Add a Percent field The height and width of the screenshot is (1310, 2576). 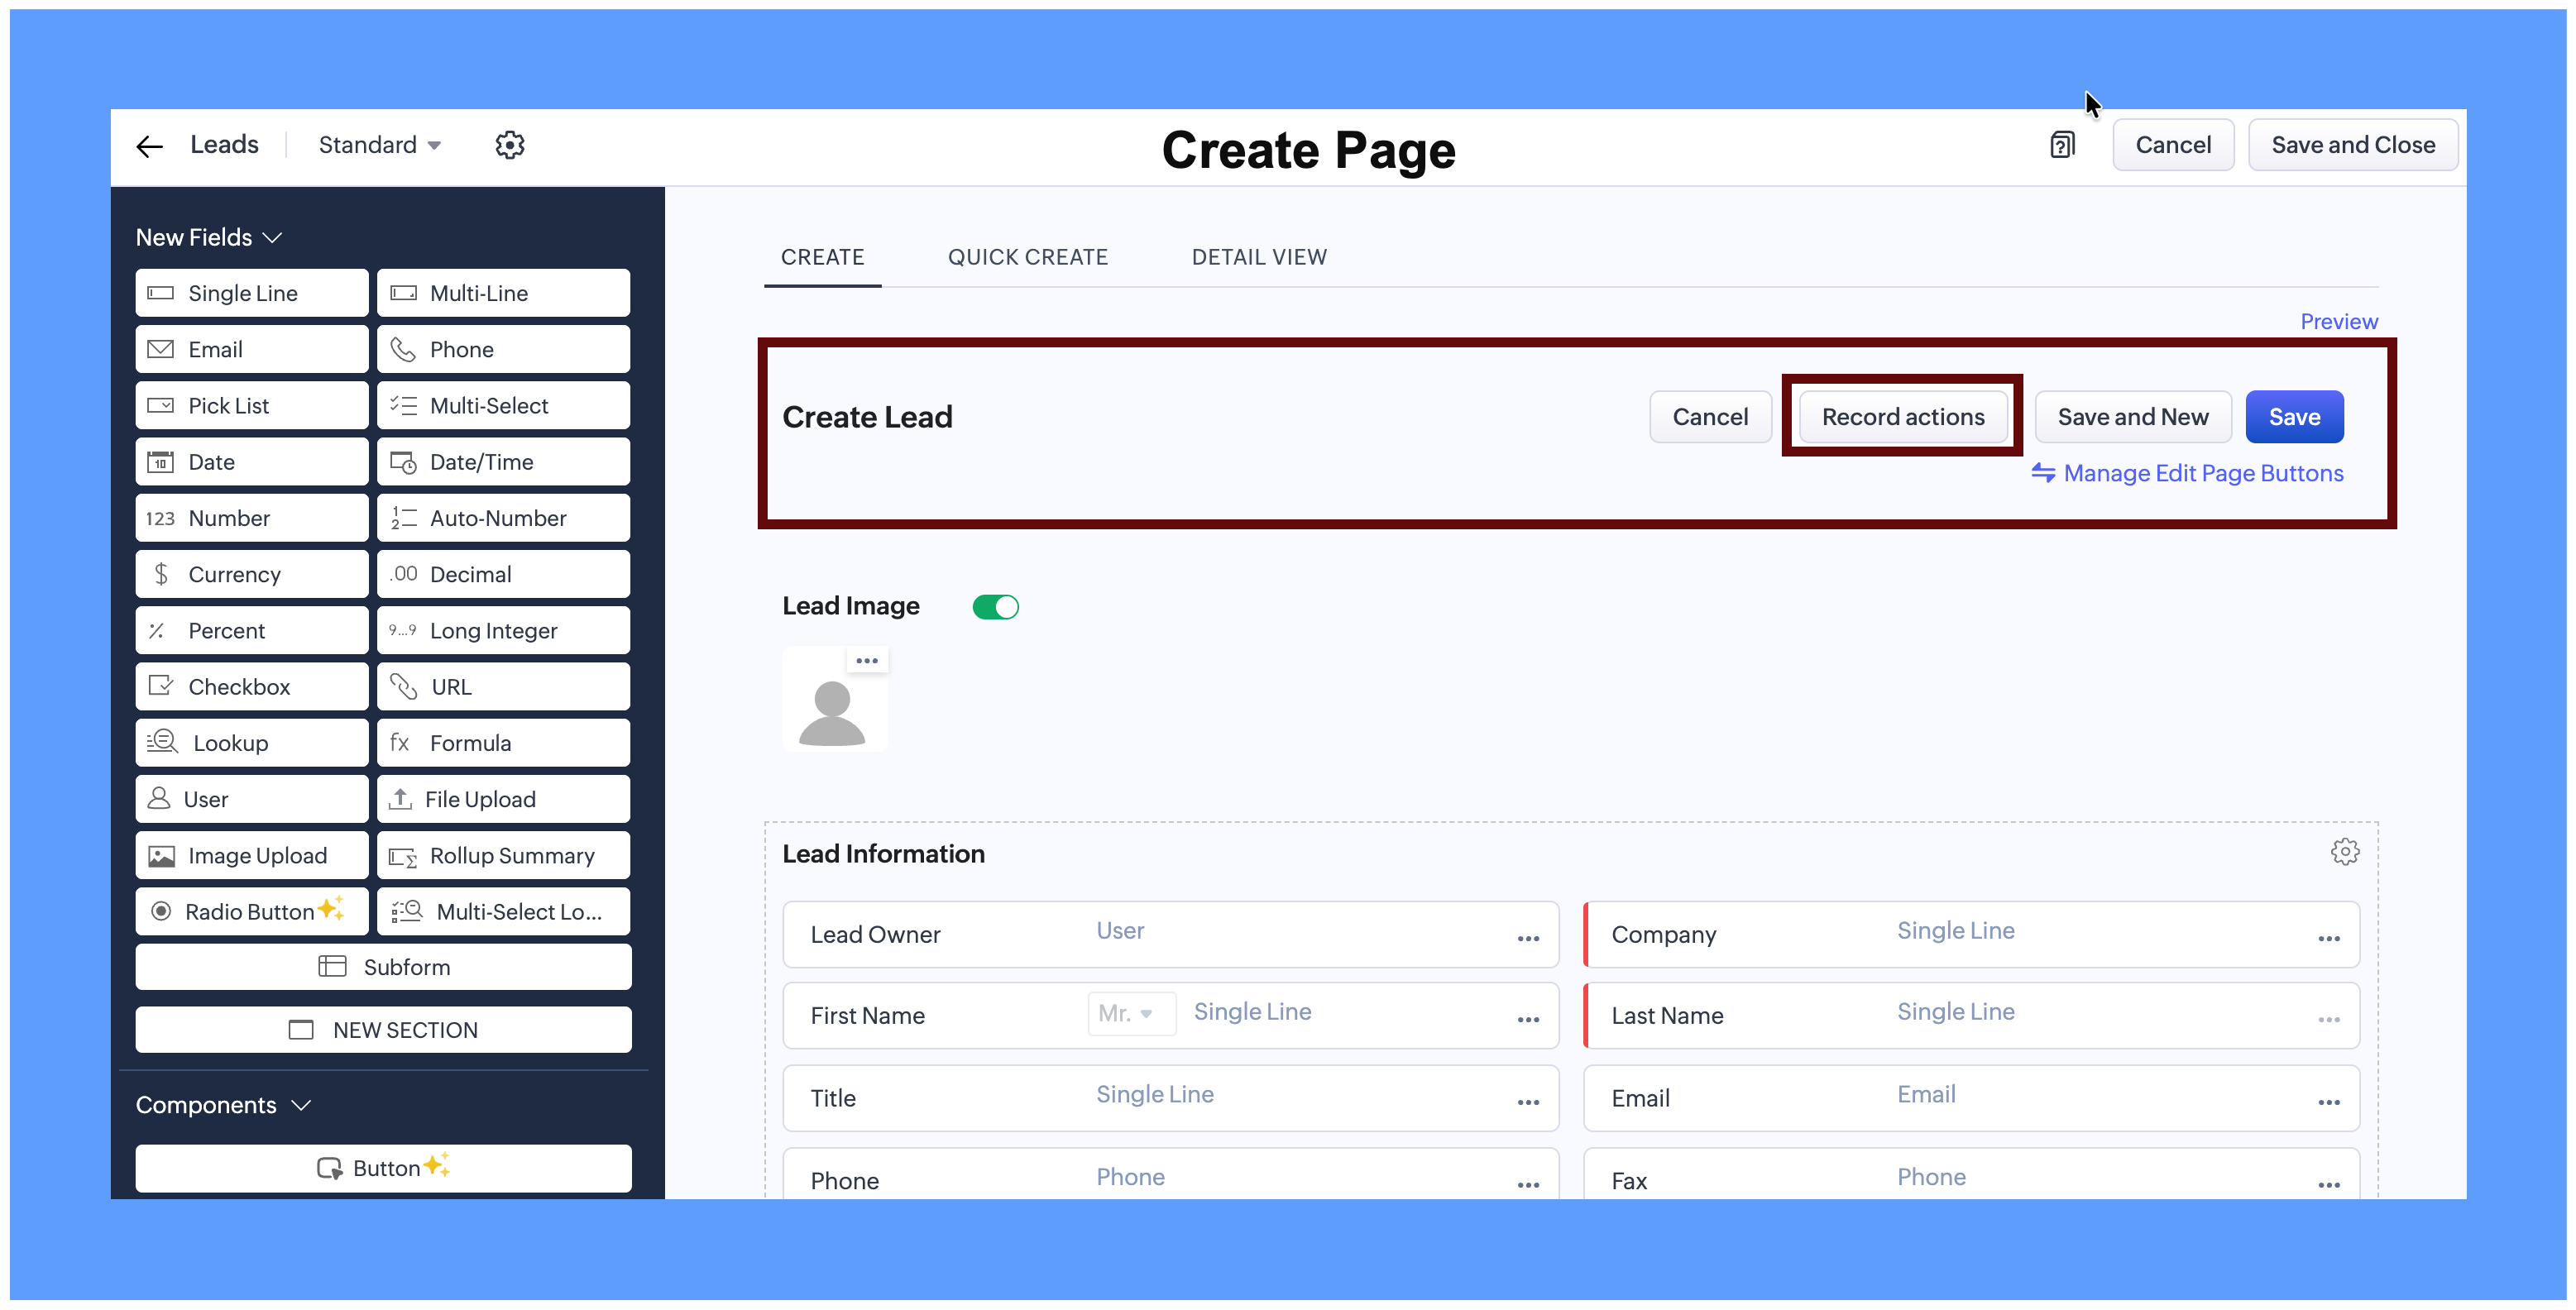pyautogui.click(x=252, y=631)
